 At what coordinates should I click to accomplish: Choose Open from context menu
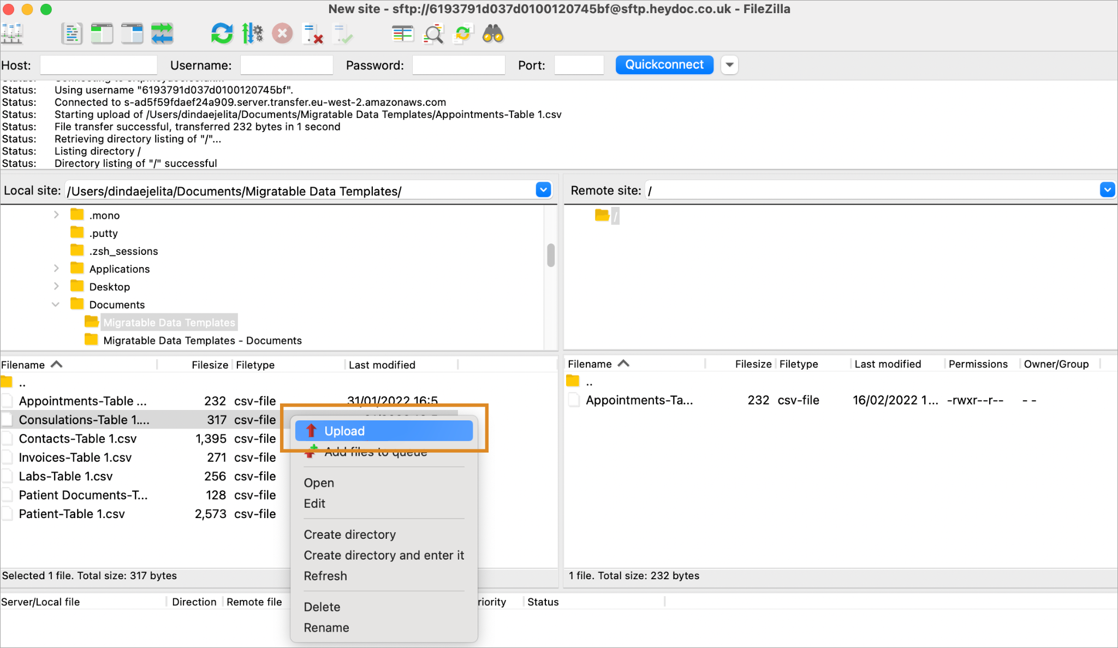pyautogui.click(x=319, y=483)
